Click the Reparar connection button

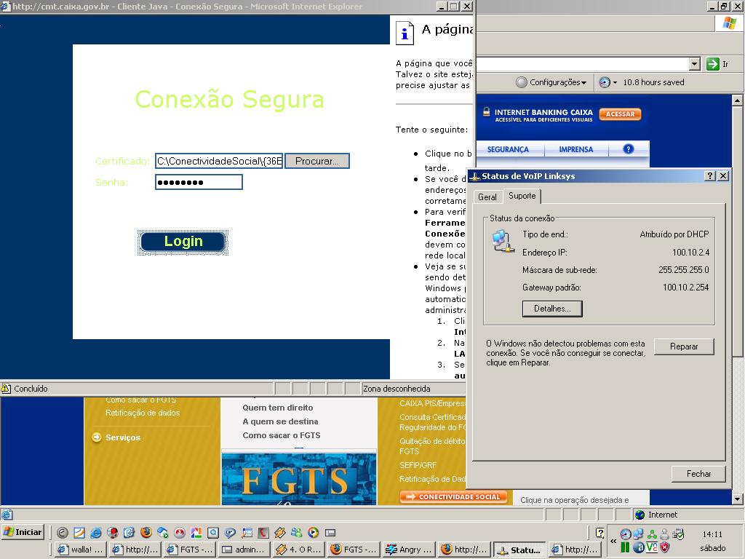[x=684, y=346]
